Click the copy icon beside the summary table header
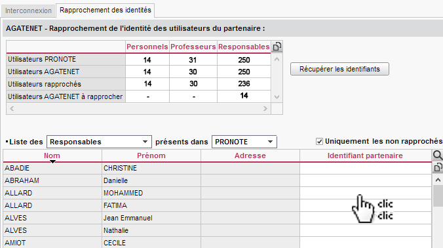Viewport: 443px width, 248px height. pyautogui.click(x=277, y=47)
